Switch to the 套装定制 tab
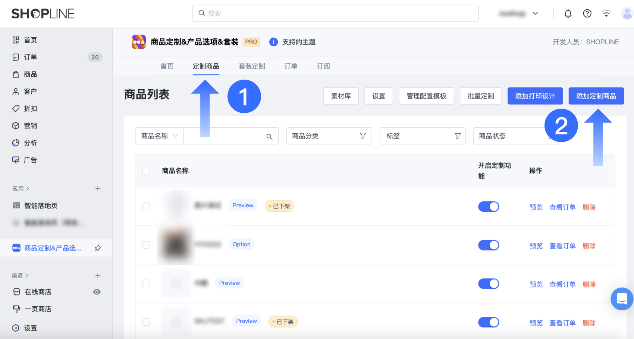The image size is (634, 339). click(x=252, y=66)
